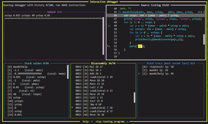Select disassembly row [45] Jmp 0 28
This screenshot has width=208, height=124.
click(x=88, y=104)
